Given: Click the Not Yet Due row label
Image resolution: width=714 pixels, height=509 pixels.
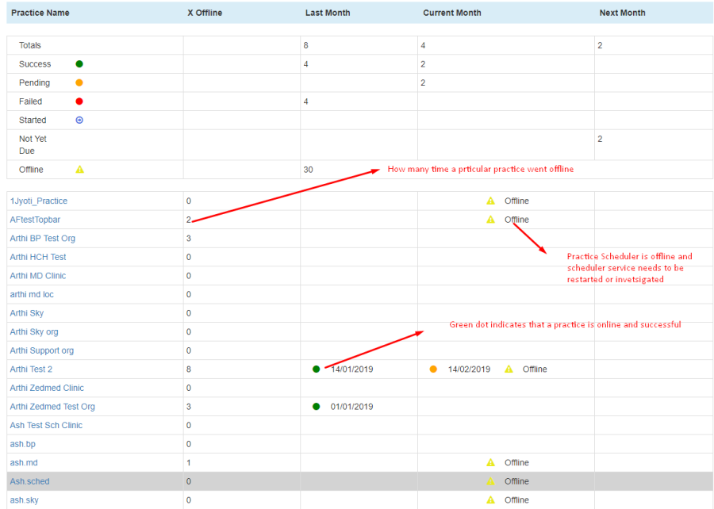Looking at the screenshot, I should [33, 144].
